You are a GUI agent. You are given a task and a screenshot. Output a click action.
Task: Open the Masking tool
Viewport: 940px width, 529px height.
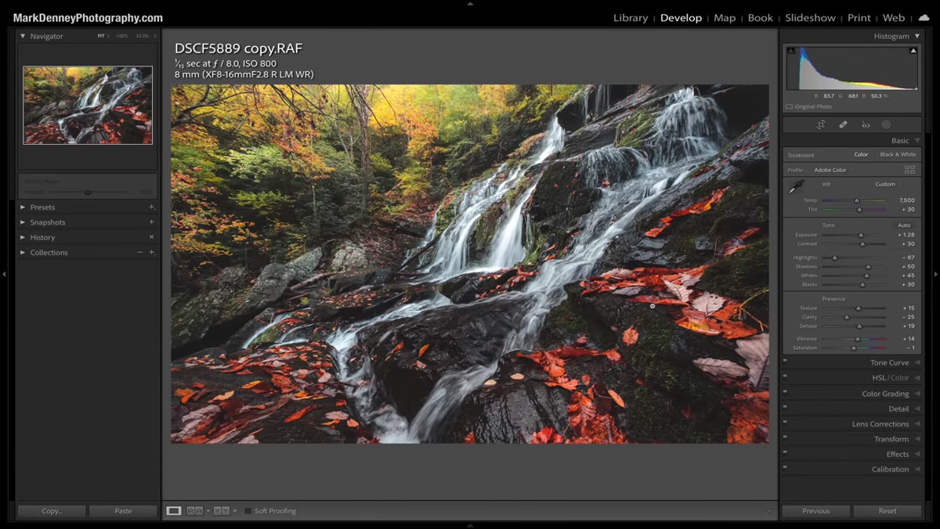(886, 124)
